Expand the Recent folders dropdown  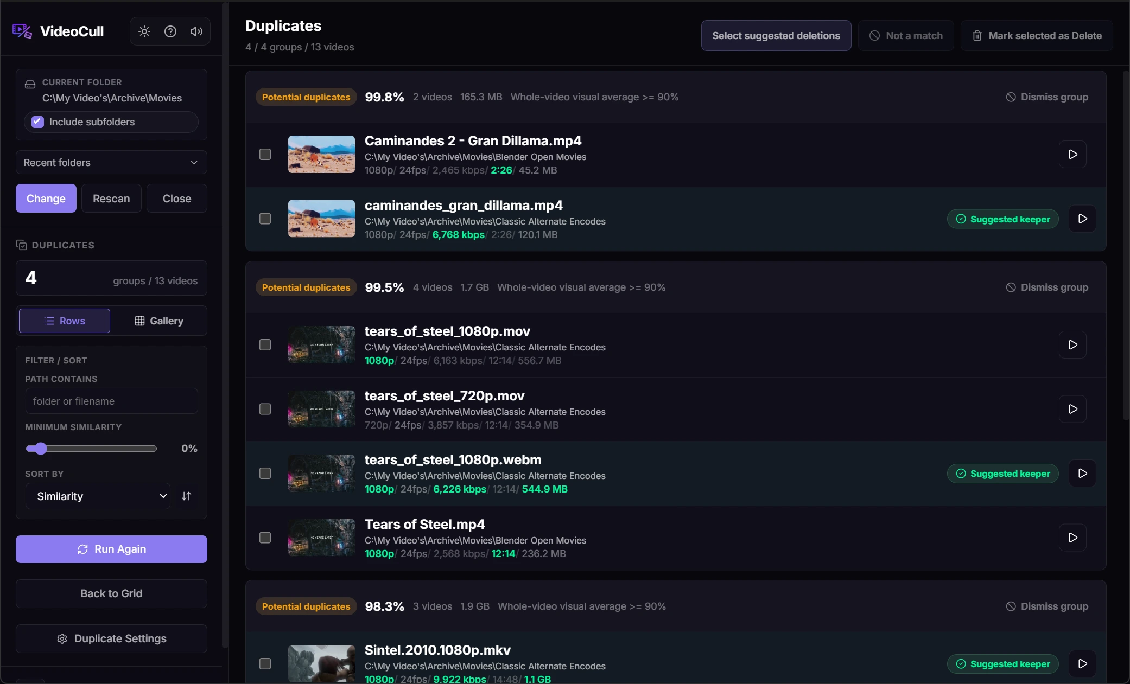[x=111, y=163]
